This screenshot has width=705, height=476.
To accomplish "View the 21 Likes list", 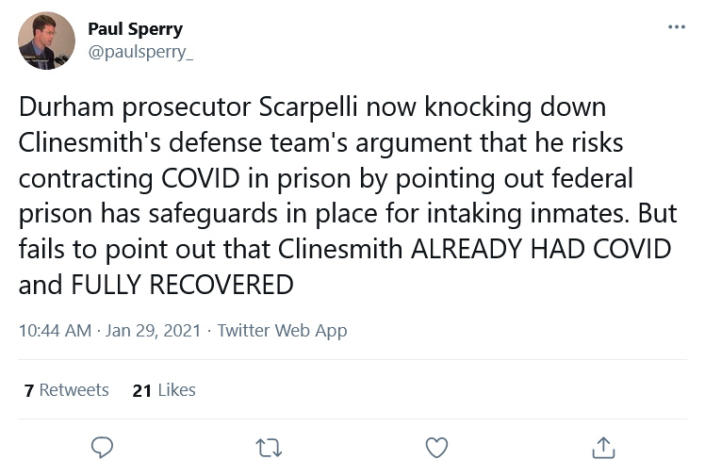I will pyautogui.click(x=164, y=389).
